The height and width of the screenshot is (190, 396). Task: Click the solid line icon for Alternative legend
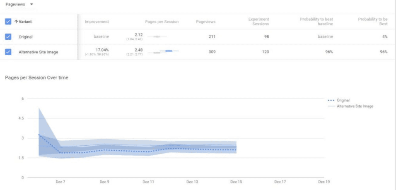pyautogui.click(x=331, y=106)
